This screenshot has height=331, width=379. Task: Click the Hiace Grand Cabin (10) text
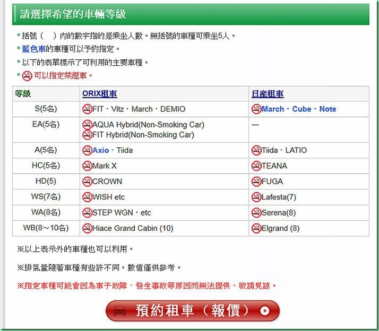click(x=133, y=228)
